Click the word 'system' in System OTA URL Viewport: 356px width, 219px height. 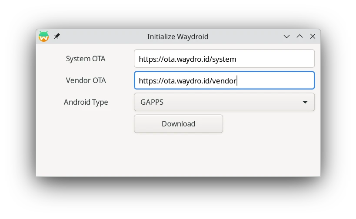click(225, 59)
